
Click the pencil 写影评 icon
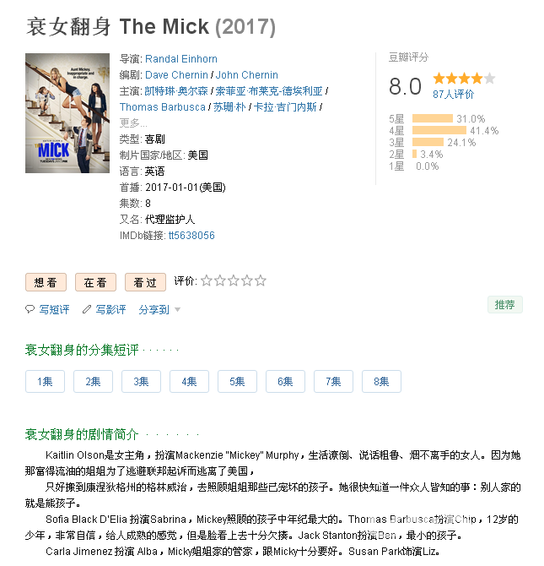point(87,309)
